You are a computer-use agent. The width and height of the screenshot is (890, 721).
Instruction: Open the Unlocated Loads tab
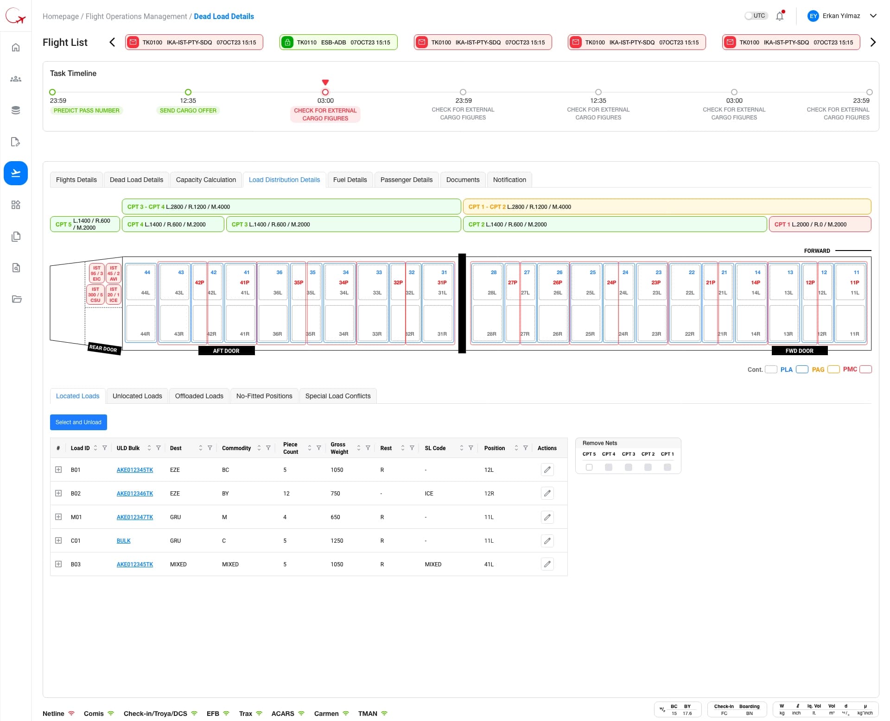click(x=137, y=396)
